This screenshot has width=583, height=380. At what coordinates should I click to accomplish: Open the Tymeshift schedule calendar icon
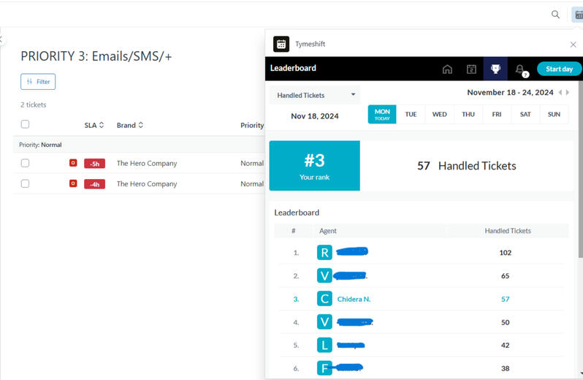coord(471,69)
